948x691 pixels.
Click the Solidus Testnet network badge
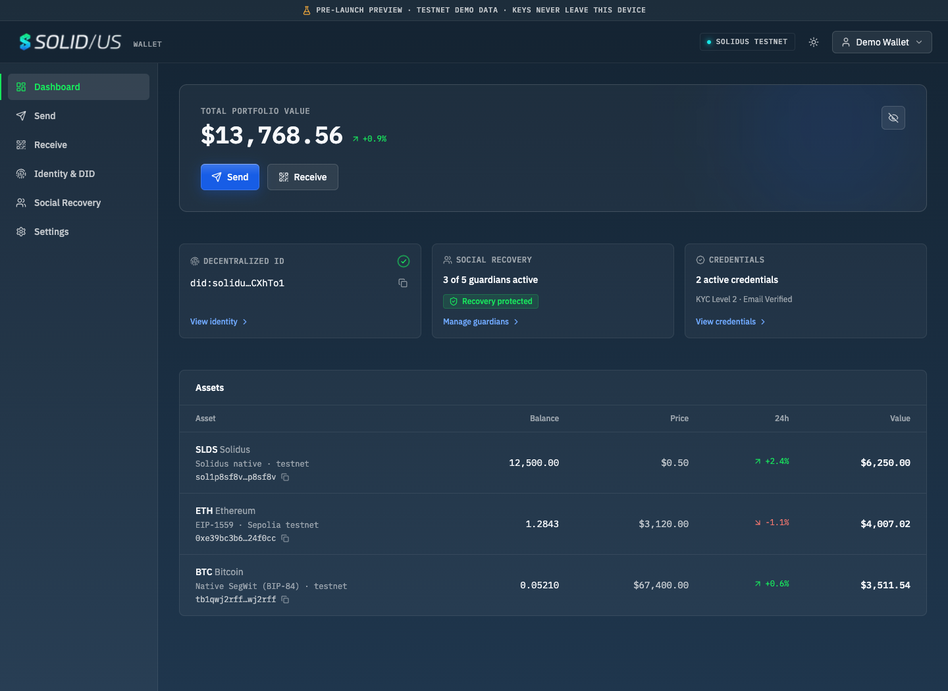tap(747, 42)
